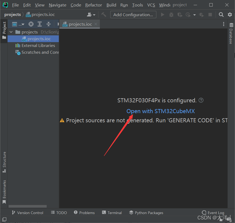The width and height of the screenshot is (235, 223).
Task: Select the projects root folder
Action: click(30, 32)
